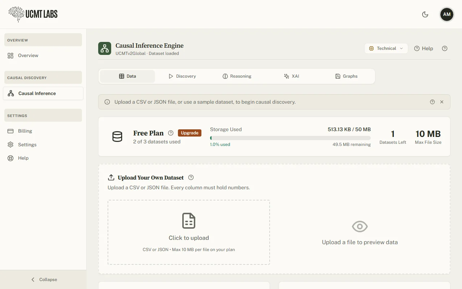Open Settings from the sidebar
The width and height of the screenshot is (462, 289).
(x=43, y=144)
